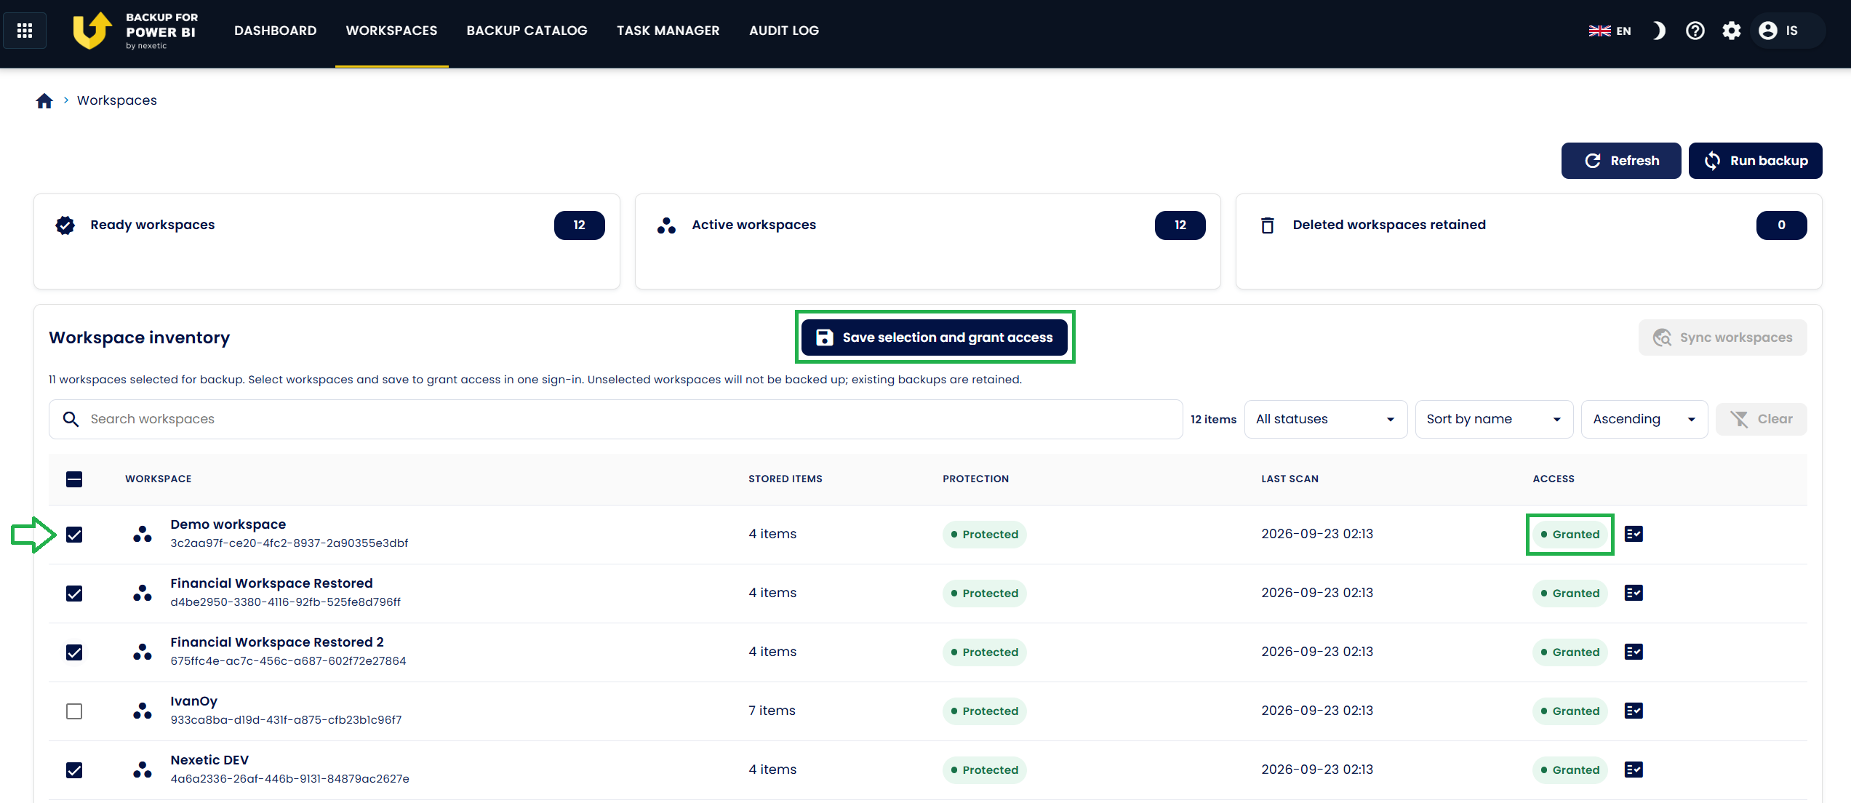The image size is (1851, 803).
Task: Switch to Task Manager tab
Action: [x=668, y=31]
